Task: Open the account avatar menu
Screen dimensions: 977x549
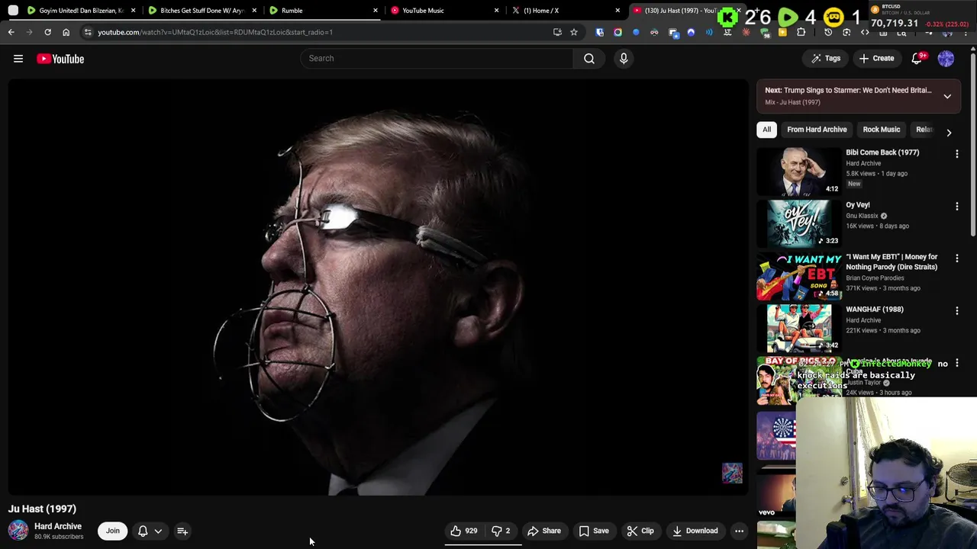Action: click(x=946, y=59)
